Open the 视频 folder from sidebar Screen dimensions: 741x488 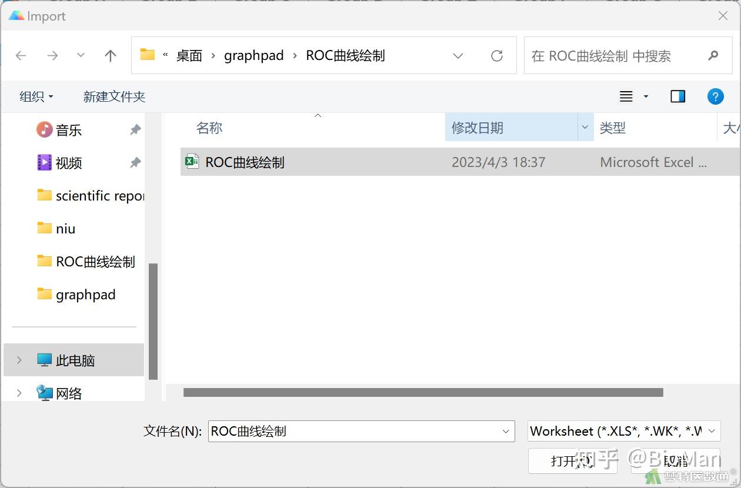(x=69, y=163)
